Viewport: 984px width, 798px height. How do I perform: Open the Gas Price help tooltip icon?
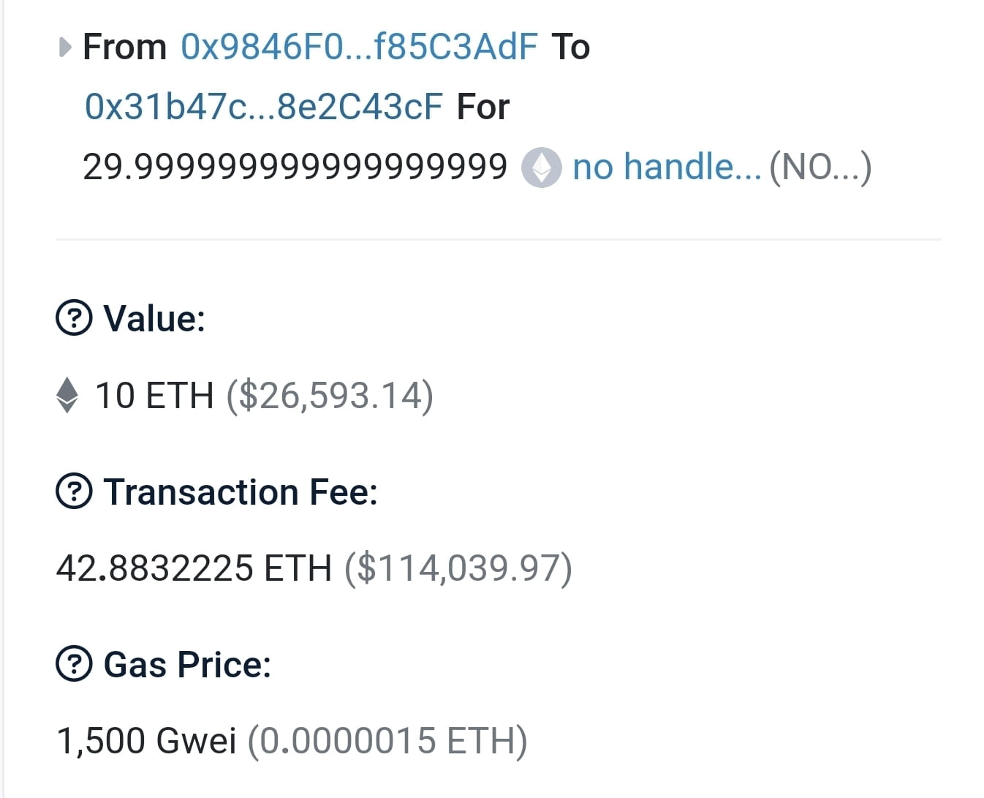73,664
